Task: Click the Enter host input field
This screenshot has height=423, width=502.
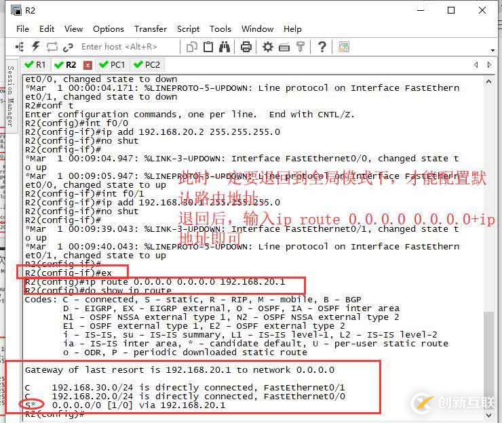Action: 128,47
